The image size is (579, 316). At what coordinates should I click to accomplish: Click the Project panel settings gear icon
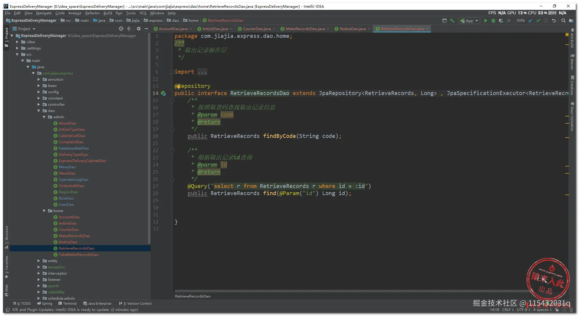(138, 29)
